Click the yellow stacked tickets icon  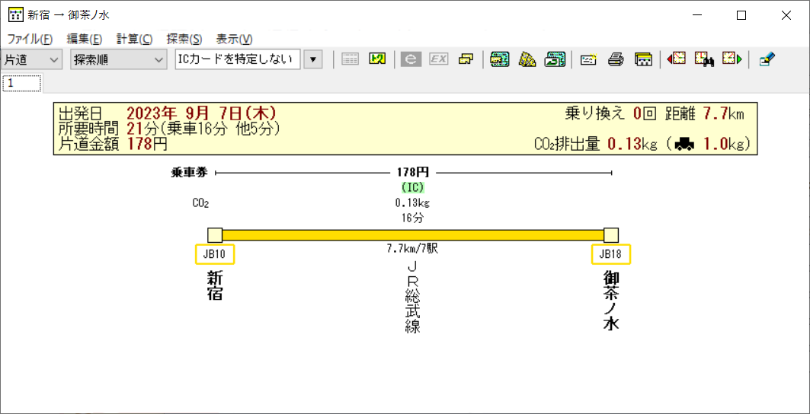[466, 59]
